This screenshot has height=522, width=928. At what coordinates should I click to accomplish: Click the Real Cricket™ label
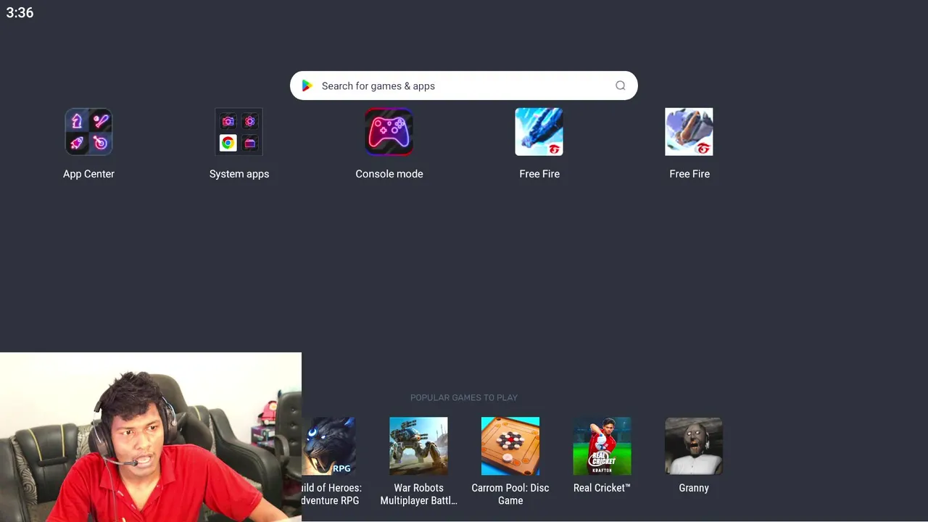[x=602, y=488]
